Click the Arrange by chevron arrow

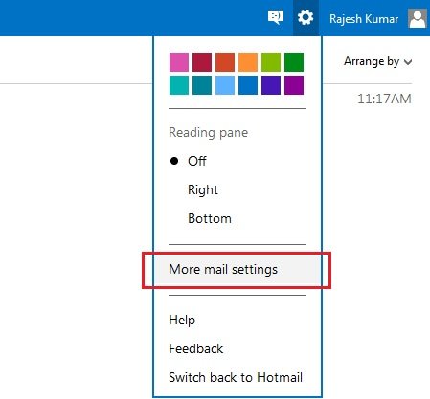408,62
